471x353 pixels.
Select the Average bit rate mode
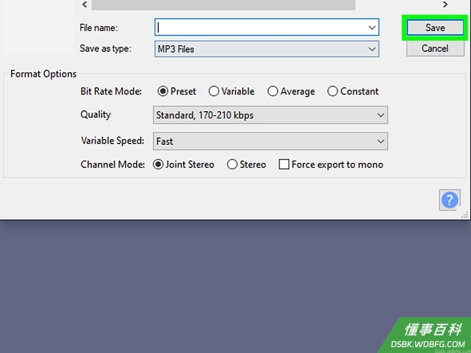tap(291, 91)
